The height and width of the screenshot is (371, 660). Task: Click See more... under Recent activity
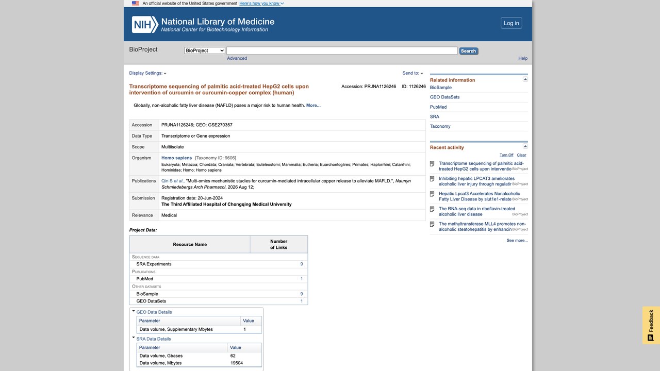(x=517, y=241)
